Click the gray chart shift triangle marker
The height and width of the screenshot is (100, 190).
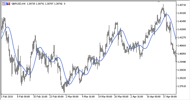click(159, 2)
